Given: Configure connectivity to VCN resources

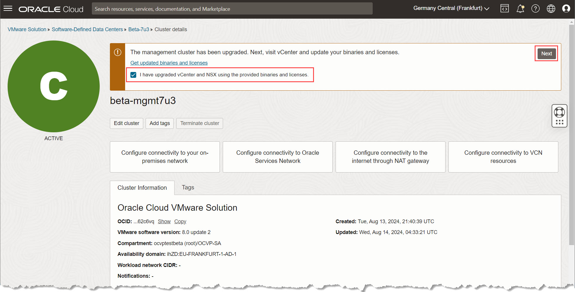Looking at the screenshot, I should coord(503,157).
